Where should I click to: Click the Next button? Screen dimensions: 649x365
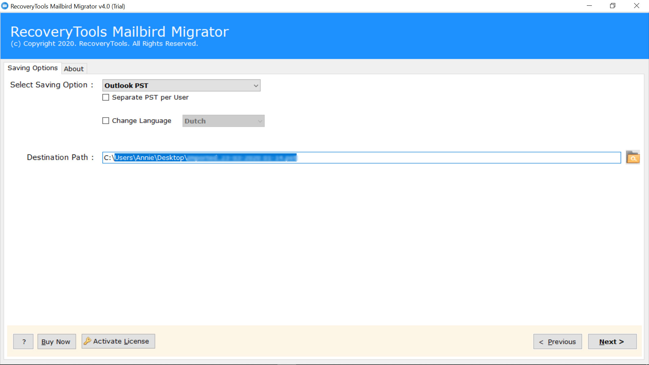click(612, 342)
